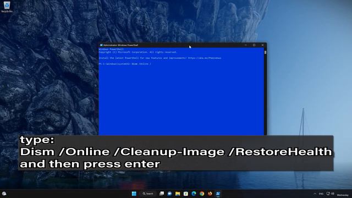
Task: Open the weather widget in the taskbar corner
Action: coord(4,194)
